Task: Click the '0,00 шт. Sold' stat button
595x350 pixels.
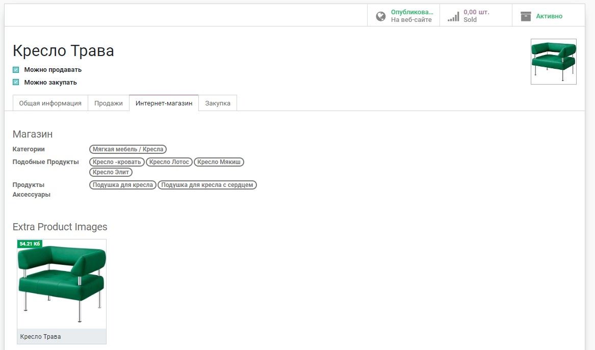Action: 476,16
